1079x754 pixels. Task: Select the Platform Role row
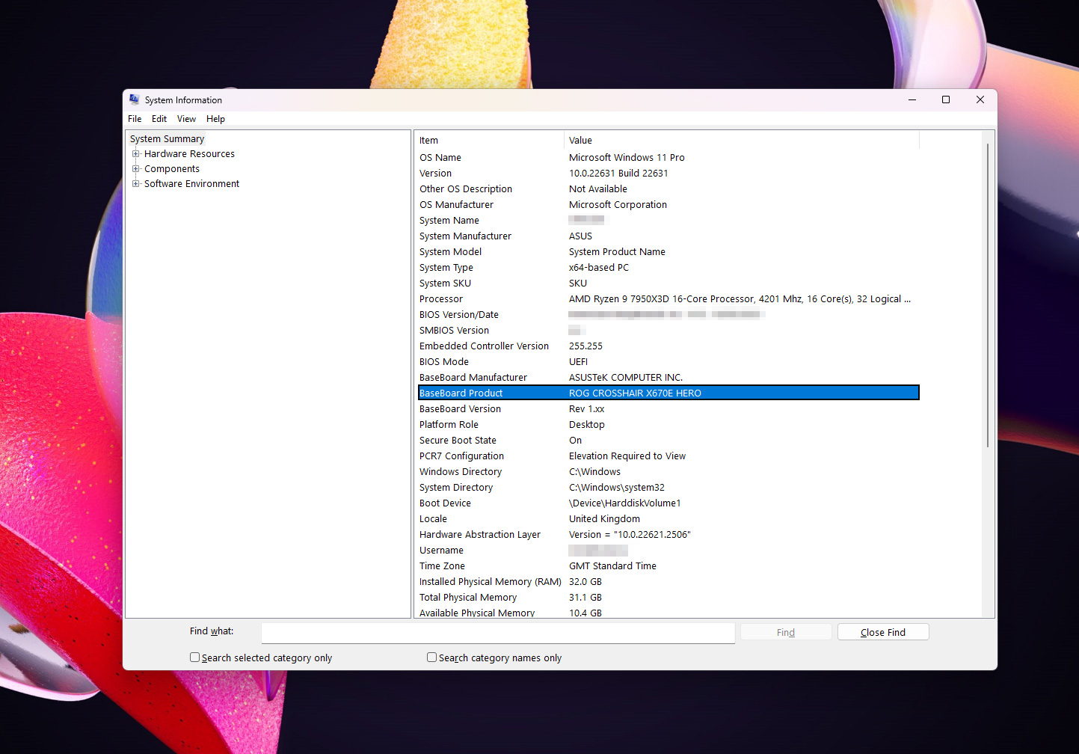click(668, 425)
